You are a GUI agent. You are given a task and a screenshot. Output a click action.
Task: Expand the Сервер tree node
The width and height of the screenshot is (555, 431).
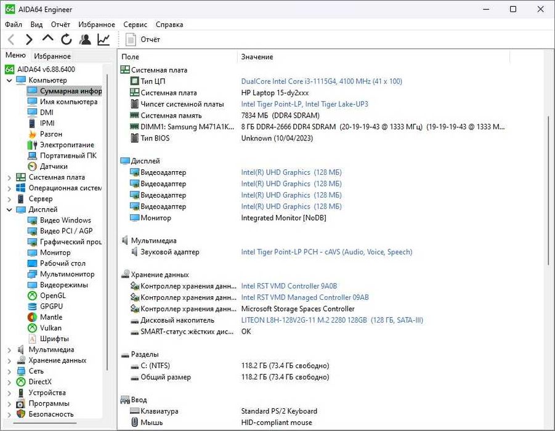(9, 199)
